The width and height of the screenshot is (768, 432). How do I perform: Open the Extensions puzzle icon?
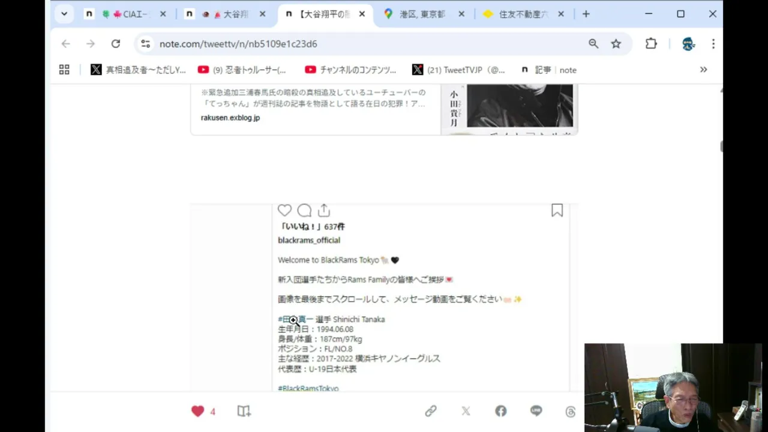coord(651,44)
